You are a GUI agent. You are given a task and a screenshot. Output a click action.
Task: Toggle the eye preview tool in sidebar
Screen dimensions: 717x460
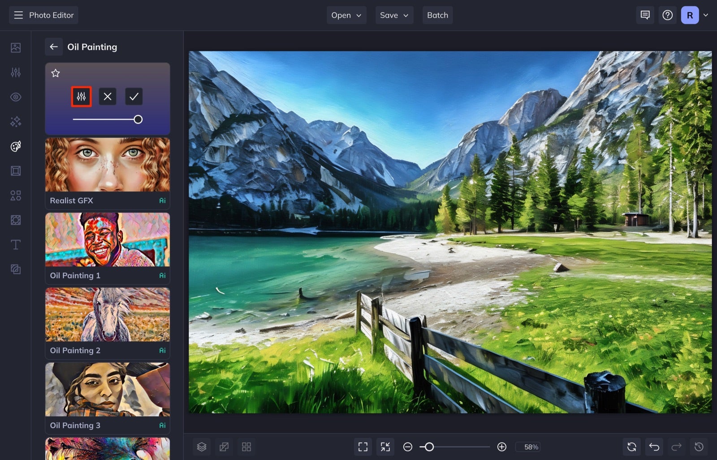click(x=15, y=97)
